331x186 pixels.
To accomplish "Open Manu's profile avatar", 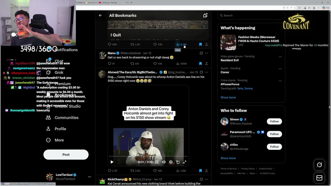I will [103, 55].
